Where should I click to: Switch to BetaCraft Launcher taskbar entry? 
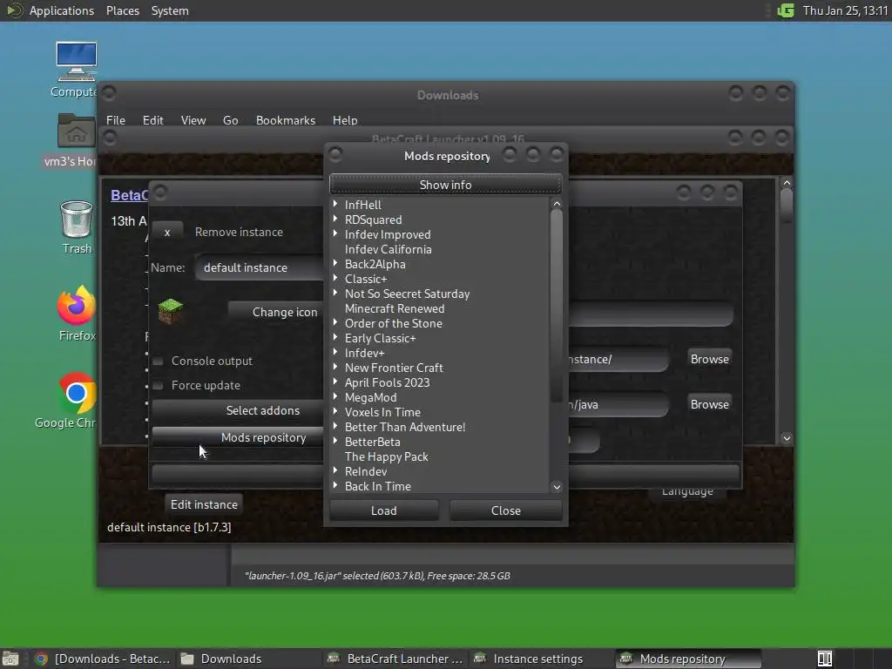click(x=395, y=659)
